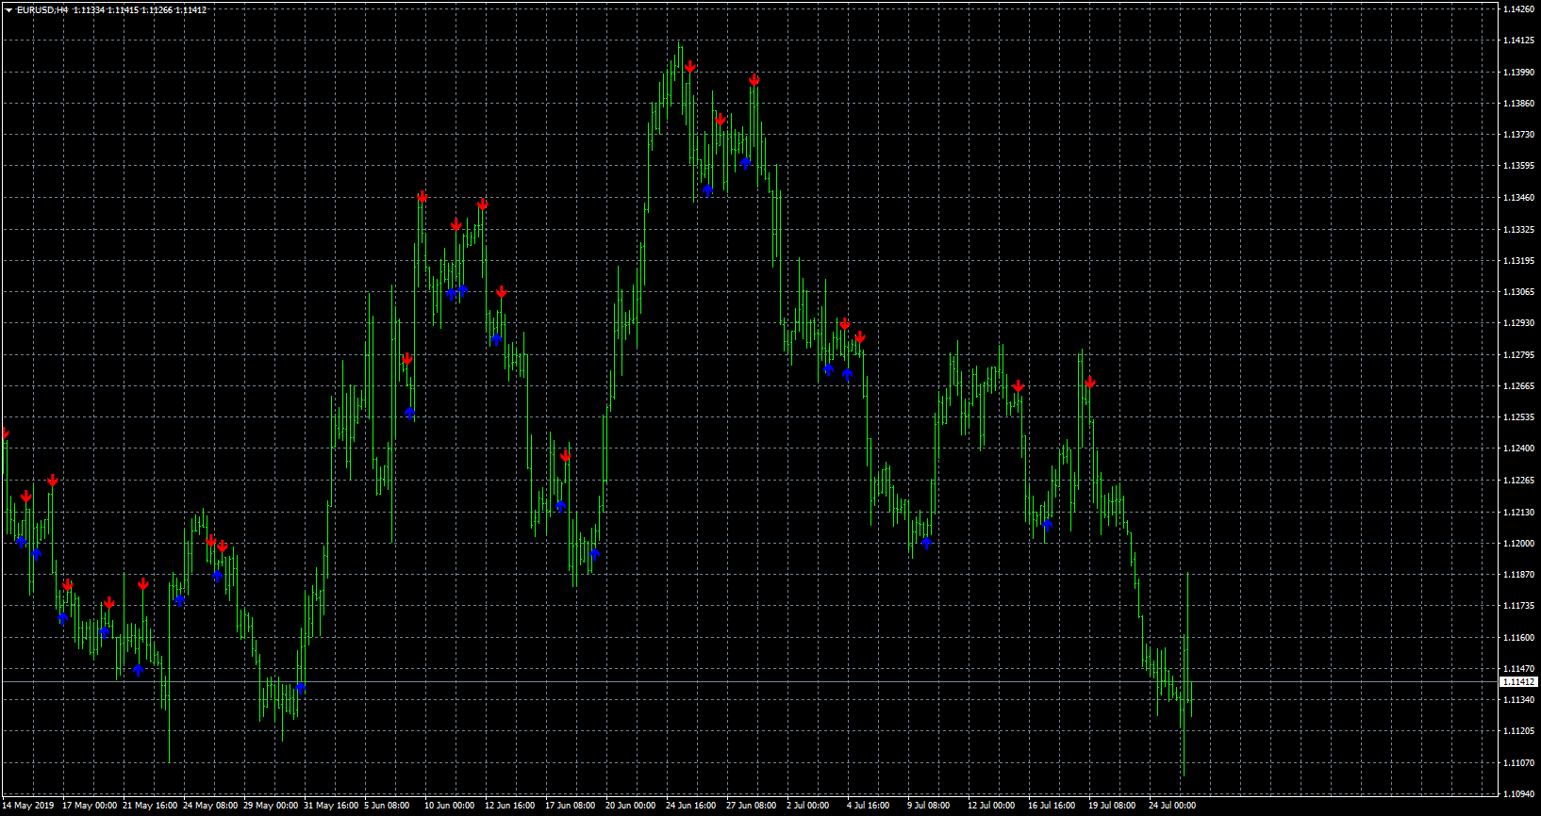Viewport: 1541px width, 816px height.
Task: Click the 1.13325 price scale label
Action: click(x=1518, y=229)
